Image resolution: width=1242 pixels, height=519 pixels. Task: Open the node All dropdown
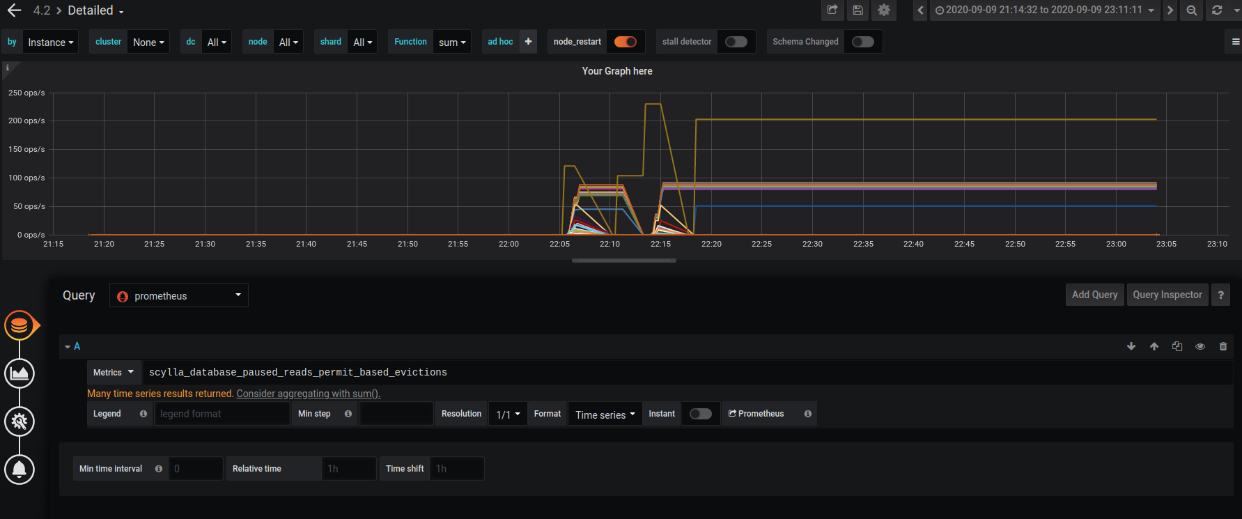pyautogui.click(x=288, y=42)
